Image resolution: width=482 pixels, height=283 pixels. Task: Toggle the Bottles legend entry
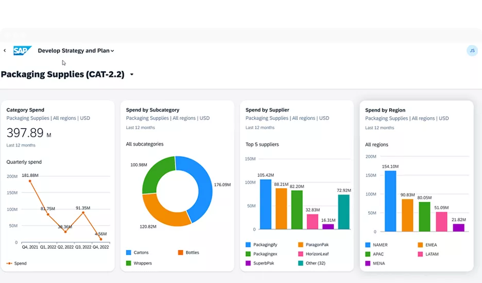click(x=192, y=253)
